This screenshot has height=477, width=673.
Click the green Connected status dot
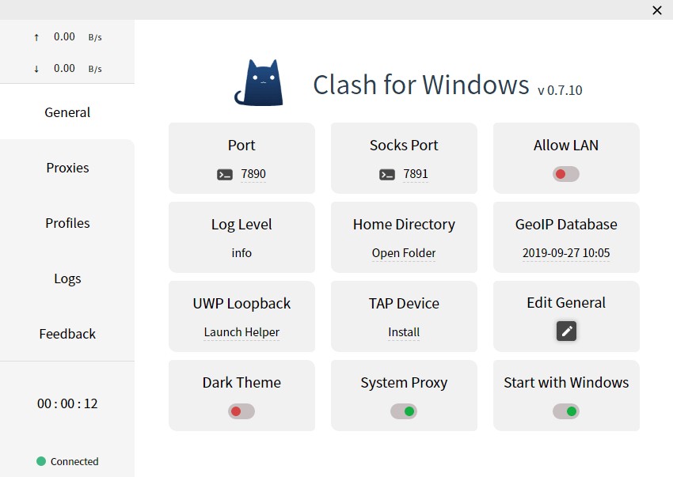point(41,461)
